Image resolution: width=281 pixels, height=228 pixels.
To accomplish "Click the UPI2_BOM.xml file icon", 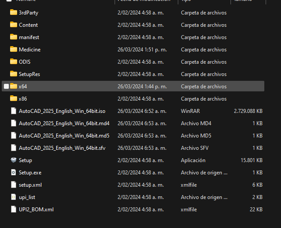I will click(14, 210).
